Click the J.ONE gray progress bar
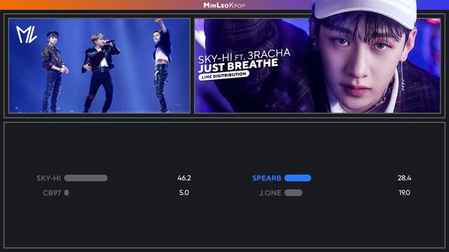The image size is (449, 252). coord(293,193)
